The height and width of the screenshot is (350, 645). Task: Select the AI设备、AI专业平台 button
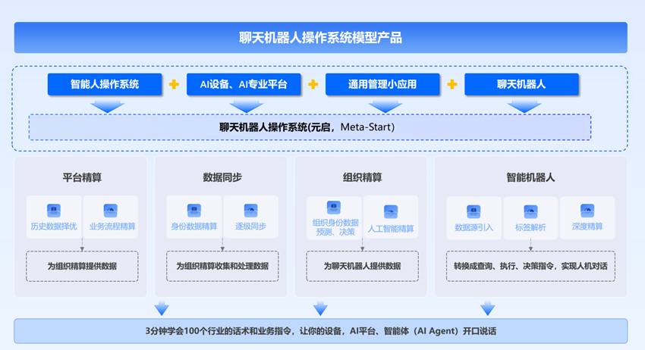[x=244, y=84]
